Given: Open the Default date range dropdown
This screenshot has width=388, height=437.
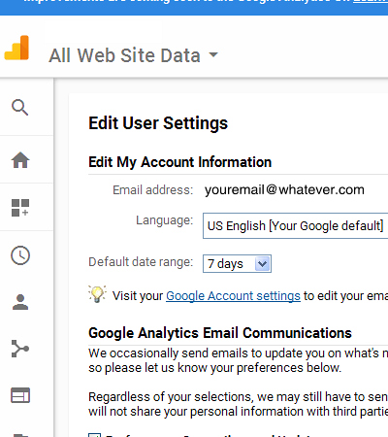Looking at the screenshot, I should 237,263.
